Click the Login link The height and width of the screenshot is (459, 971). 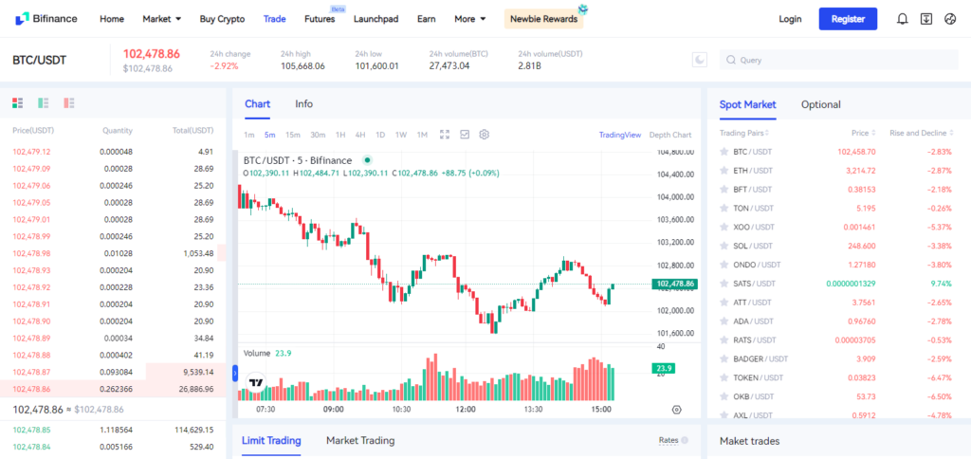tap(790, 19)
